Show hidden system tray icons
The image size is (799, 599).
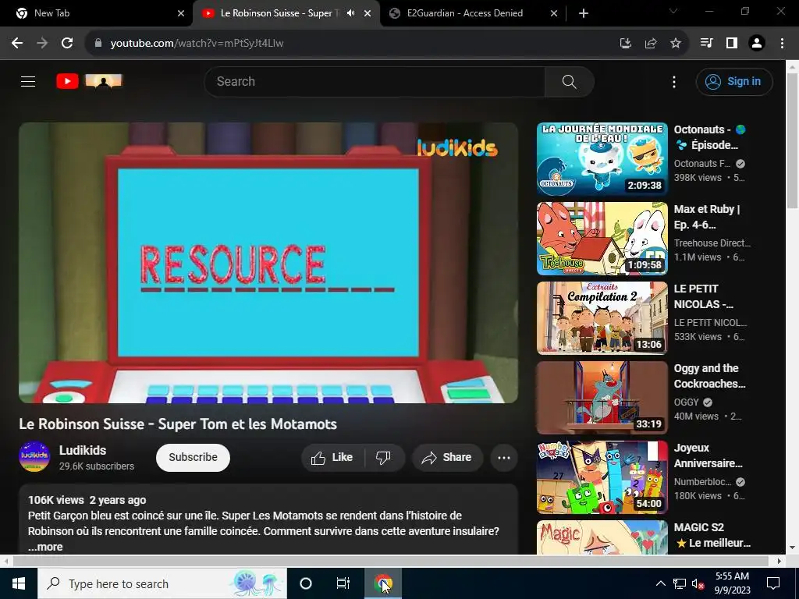click(x=660, y=583)
